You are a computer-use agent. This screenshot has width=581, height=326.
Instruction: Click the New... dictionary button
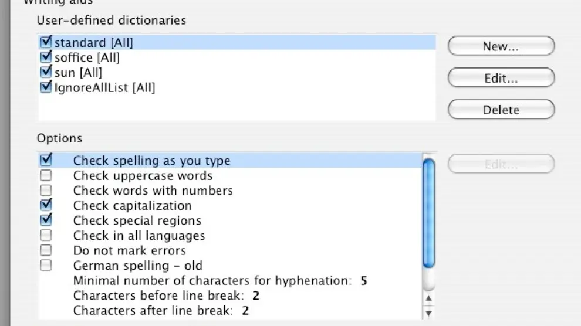[501, 46]
